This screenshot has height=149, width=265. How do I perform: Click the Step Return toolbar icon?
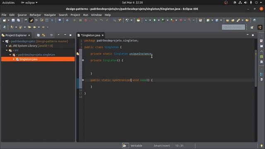coord(107,20)
